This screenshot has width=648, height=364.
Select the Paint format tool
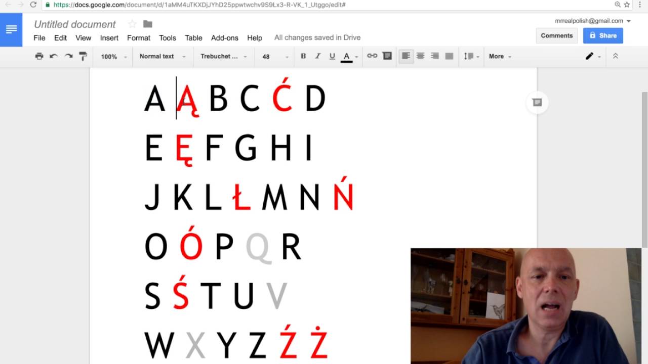(x=83, y=56)
